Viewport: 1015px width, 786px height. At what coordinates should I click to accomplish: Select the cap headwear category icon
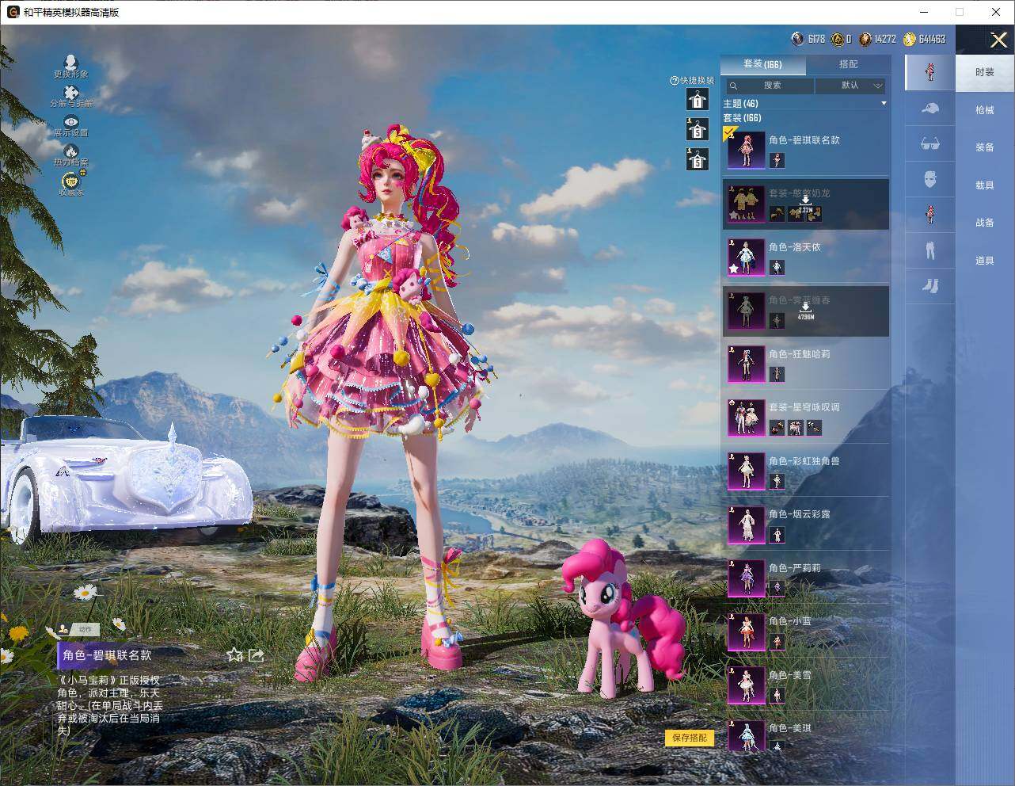coord(930,109)
